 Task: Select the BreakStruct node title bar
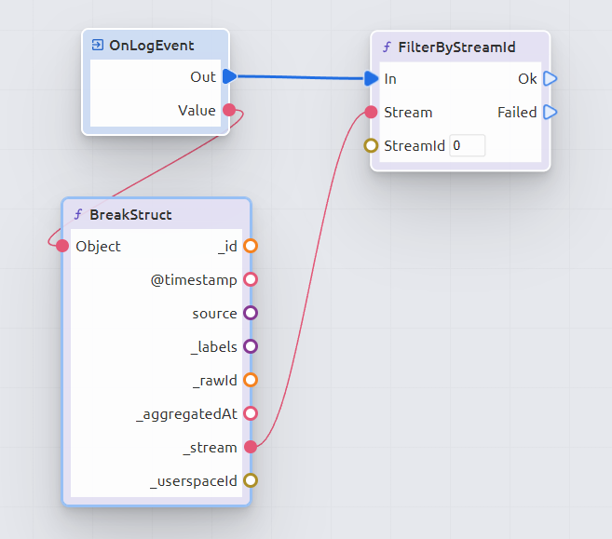point(156,214)
